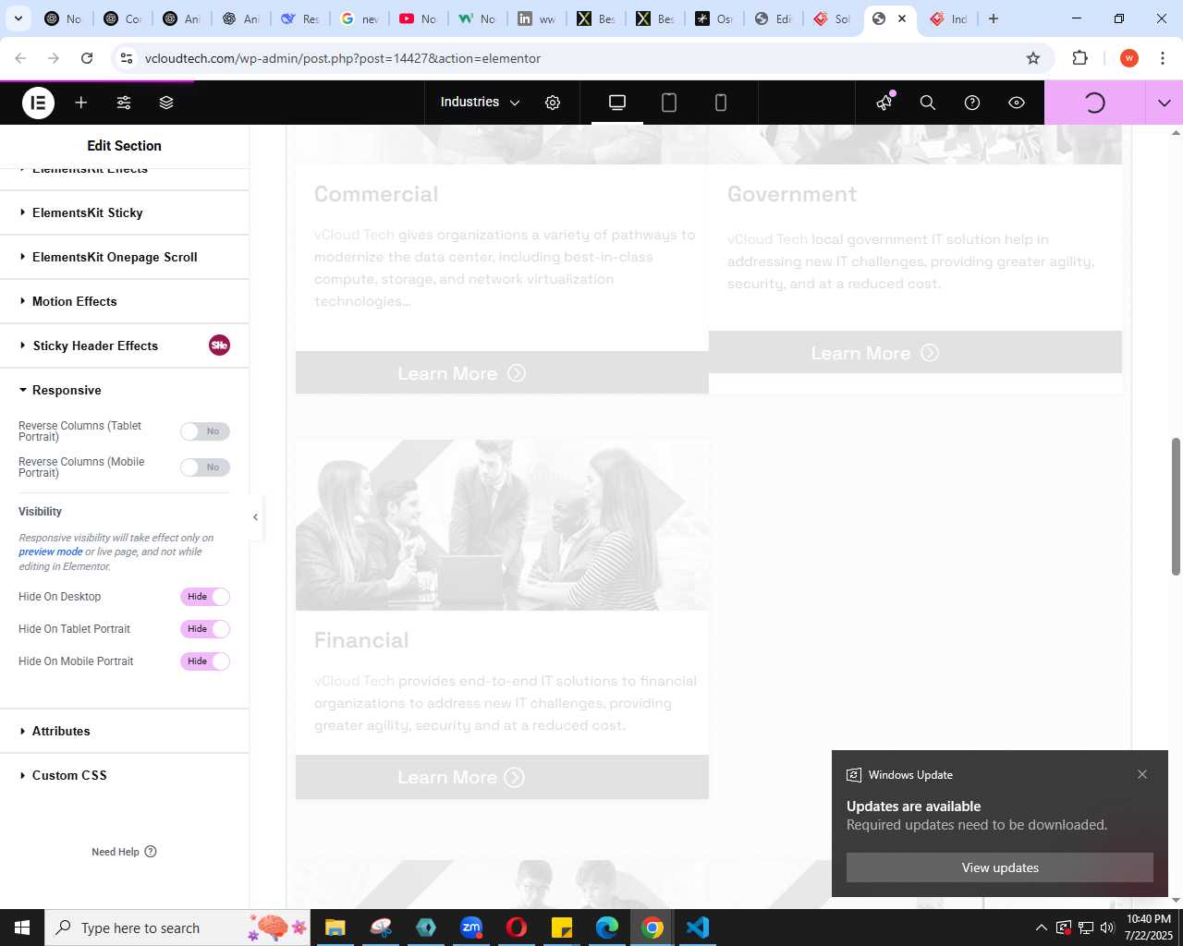
Task: Expand ElementsKit Onepage Scroll section
Action: pos(124,257)
